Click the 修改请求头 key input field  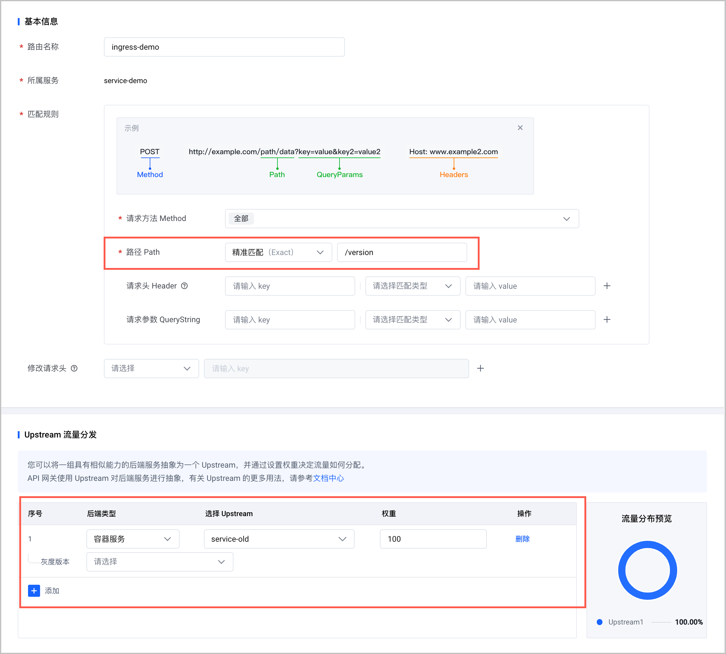[x=336, y=368]
